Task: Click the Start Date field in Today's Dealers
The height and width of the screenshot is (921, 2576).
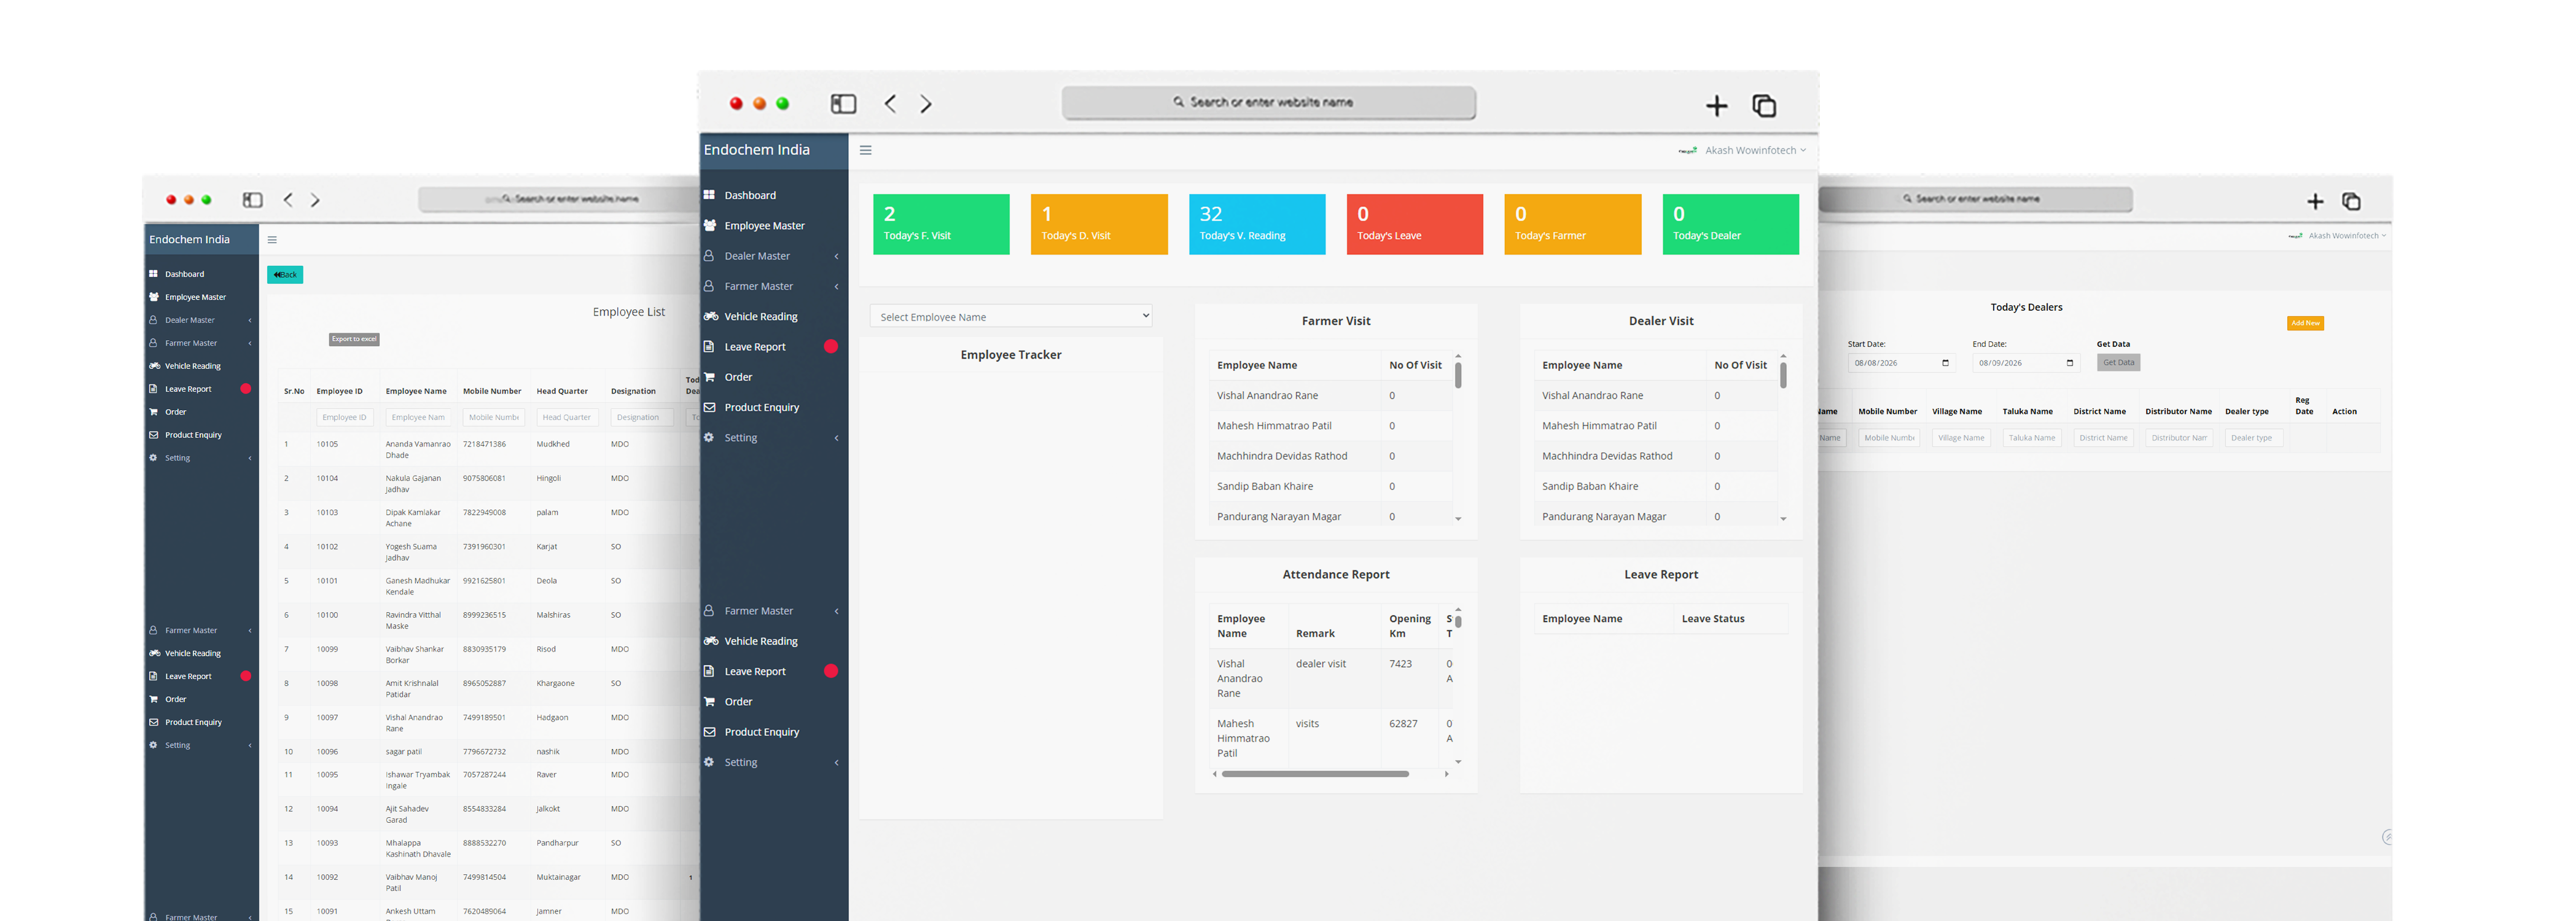Action: point(1901,363)
